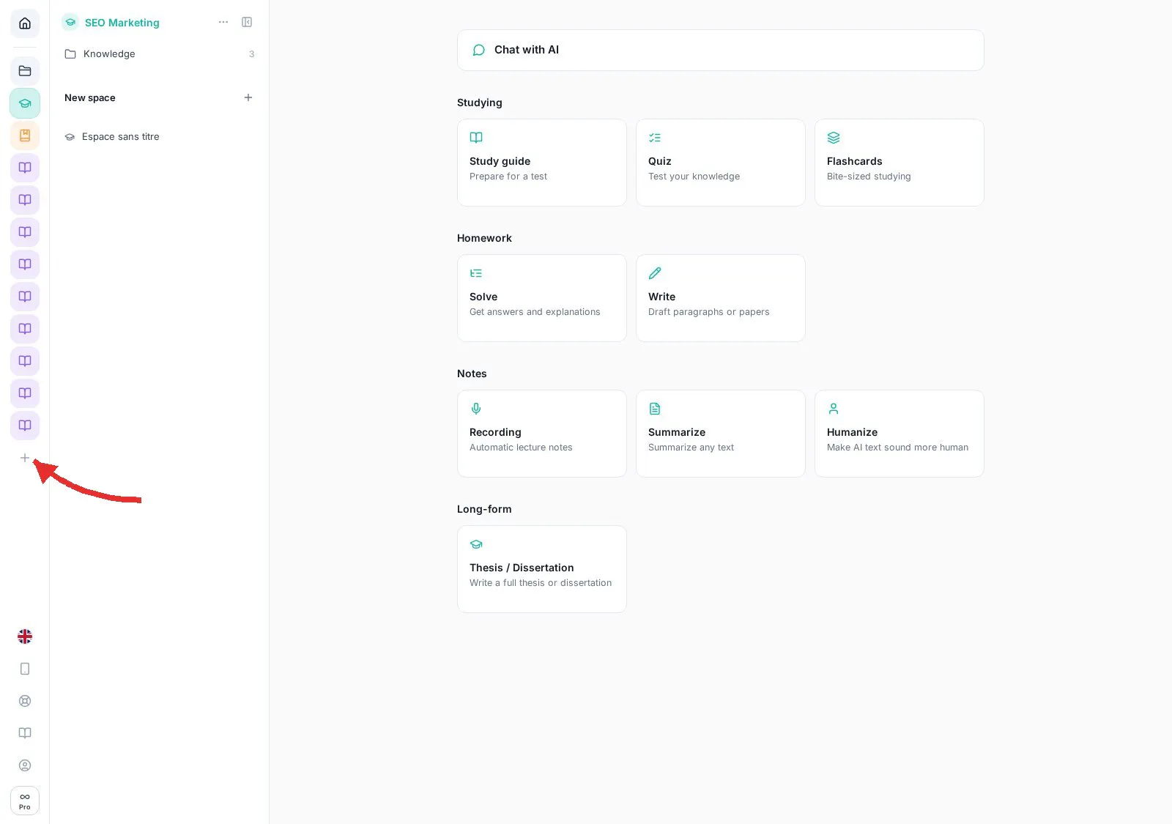This screenshot has width=1172, height=824.
Task: Open the user account profile icon
Action: [25, 765]
